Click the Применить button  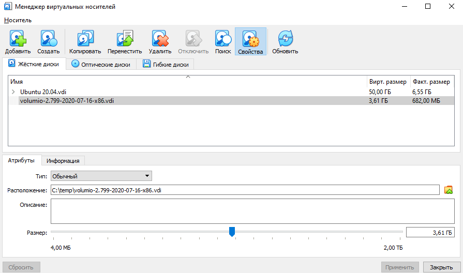coord(400,267)
